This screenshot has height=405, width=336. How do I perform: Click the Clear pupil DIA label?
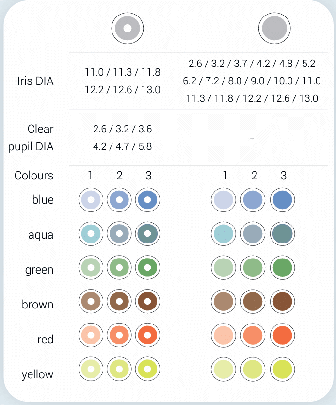31,138
